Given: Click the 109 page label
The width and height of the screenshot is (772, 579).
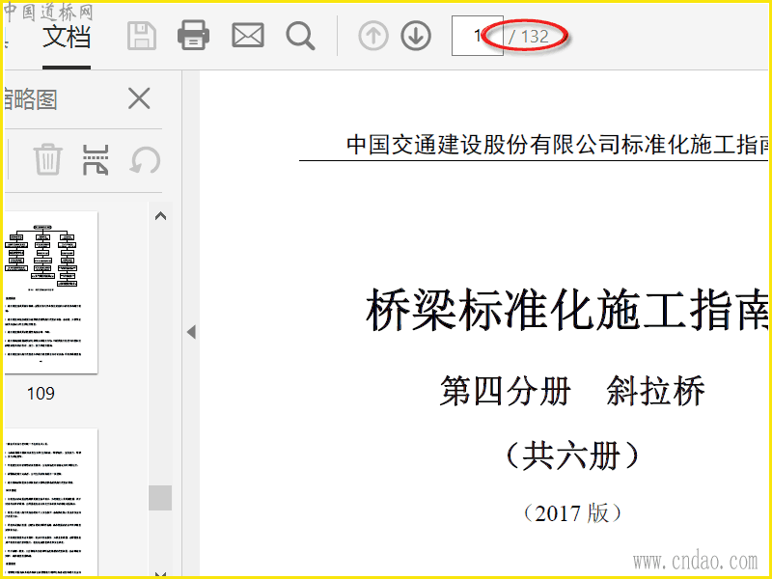Looking at the screenshot, I should coord(41,394).
